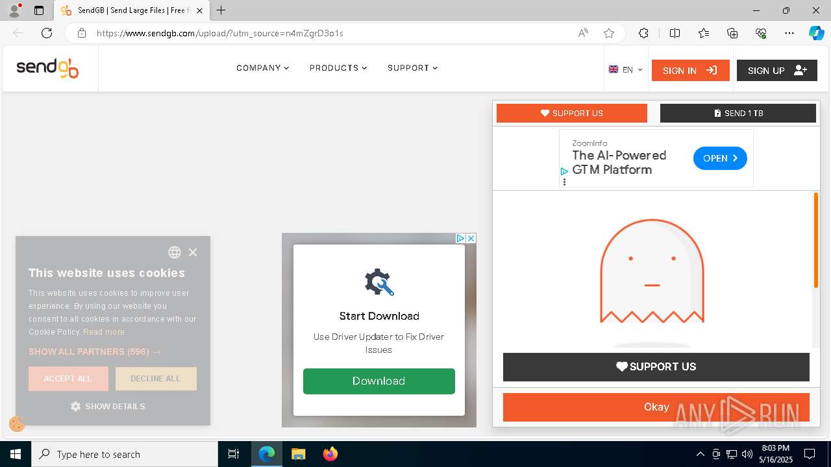Click Driver Updater AdChoices icon
Screen dimensions: 831x467
point(460,239)
